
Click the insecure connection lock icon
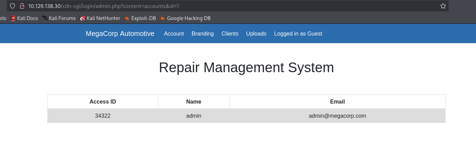tap(22, 6)
